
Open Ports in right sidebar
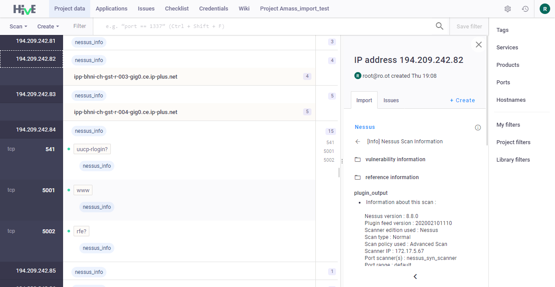click(x=503, y=83)
